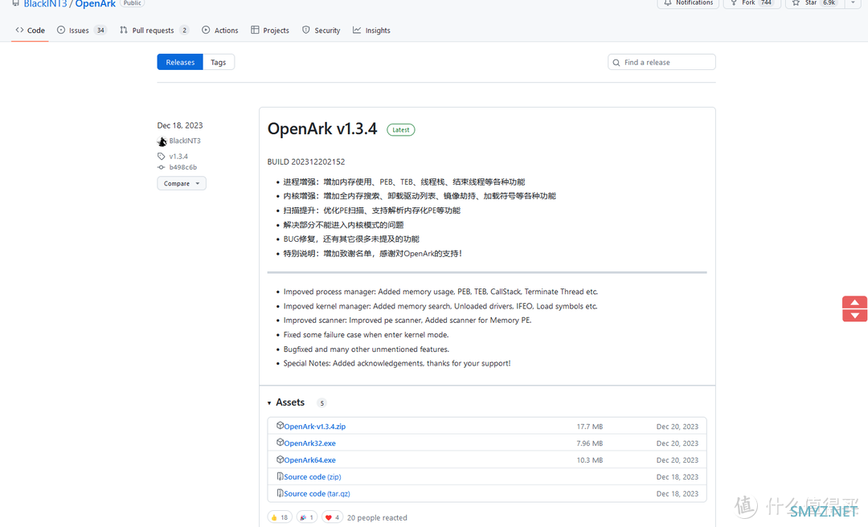Click the Assets count badge 5
Viewport: 868px width, 527px height.
point(321,403)
